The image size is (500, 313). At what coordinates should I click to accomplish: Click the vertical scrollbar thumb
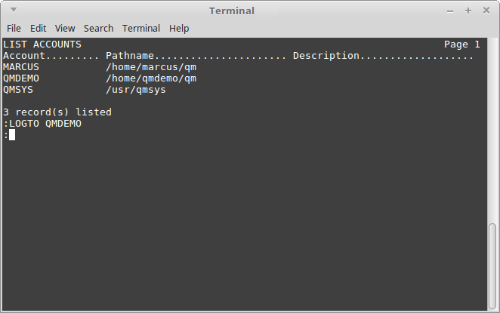tap(492, 266)
